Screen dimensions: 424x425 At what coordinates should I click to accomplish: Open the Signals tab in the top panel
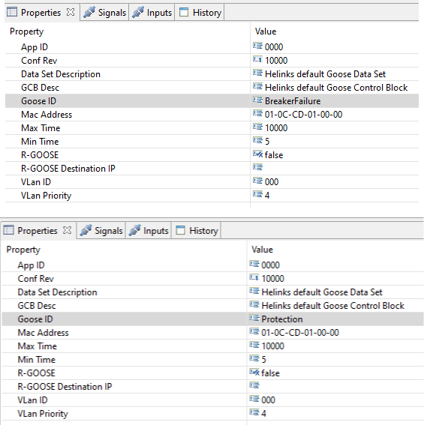pyautogui.click(x=104, y=13)
